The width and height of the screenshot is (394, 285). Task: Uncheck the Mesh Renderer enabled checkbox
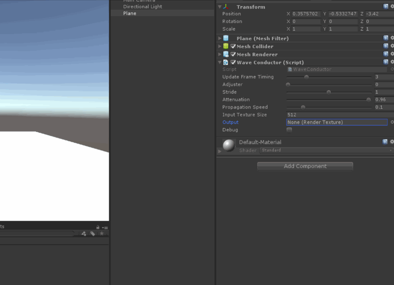tap(233, 54)
